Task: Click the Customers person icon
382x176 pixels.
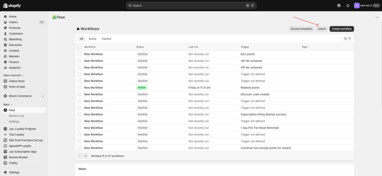Action: [x=5, y=33]
